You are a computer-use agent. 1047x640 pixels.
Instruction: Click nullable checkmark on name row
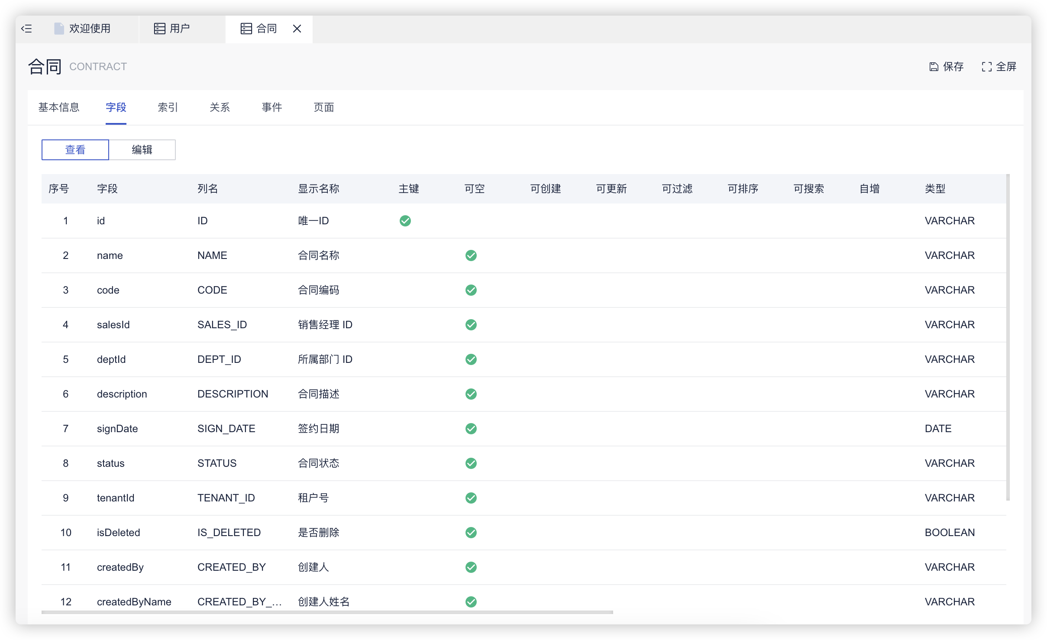[471, 255]
